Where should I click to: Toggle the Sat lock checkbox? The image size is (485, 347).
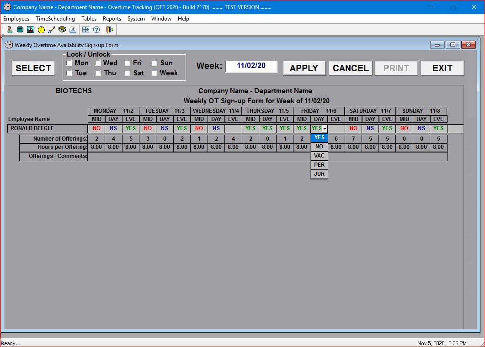click(x=128, y=74)
